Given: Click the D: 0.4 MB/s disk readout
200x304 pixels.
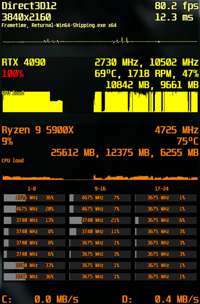Looking at the screenshot, I should click(x=160, y=299).
